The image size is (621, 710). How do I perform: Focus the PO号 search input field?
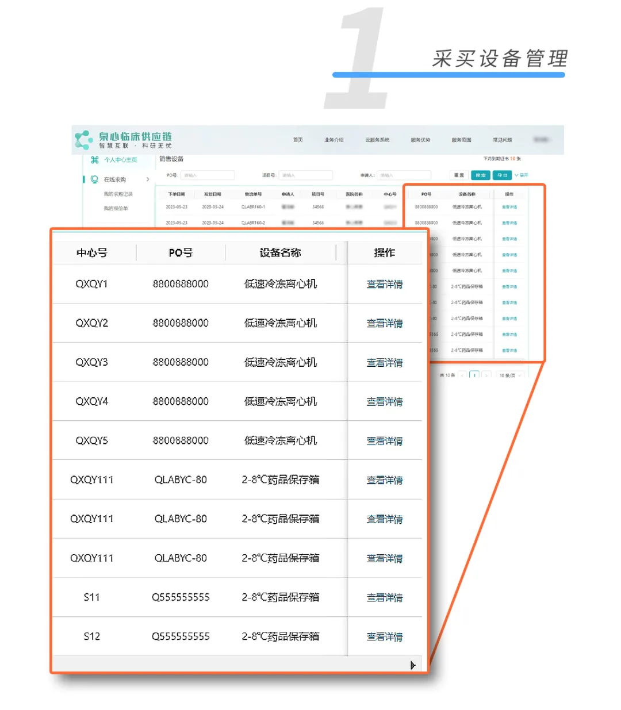click(x=208, y=175)
